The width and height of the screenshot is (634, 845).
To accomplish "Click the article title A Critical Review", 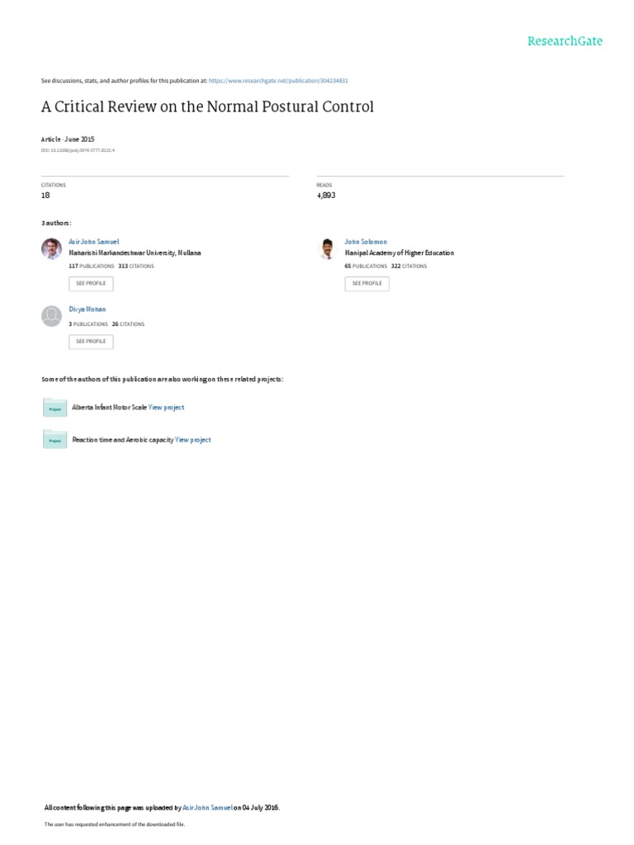I will coord(207,106).
